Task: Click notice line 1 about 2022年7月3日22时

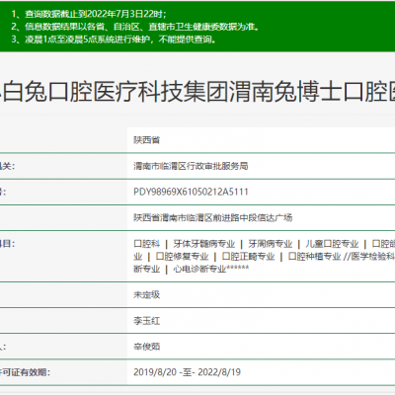Action: click(x=89, y=14)
